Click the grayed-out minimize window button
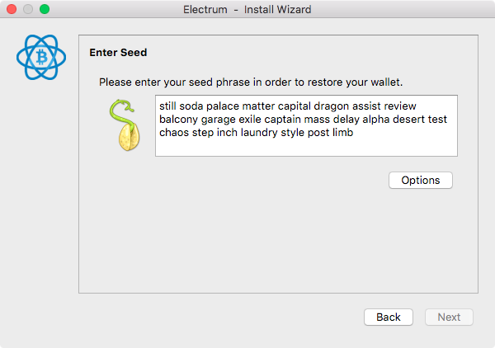The height and width of the screenshot is (348, 495). point(28,9)
